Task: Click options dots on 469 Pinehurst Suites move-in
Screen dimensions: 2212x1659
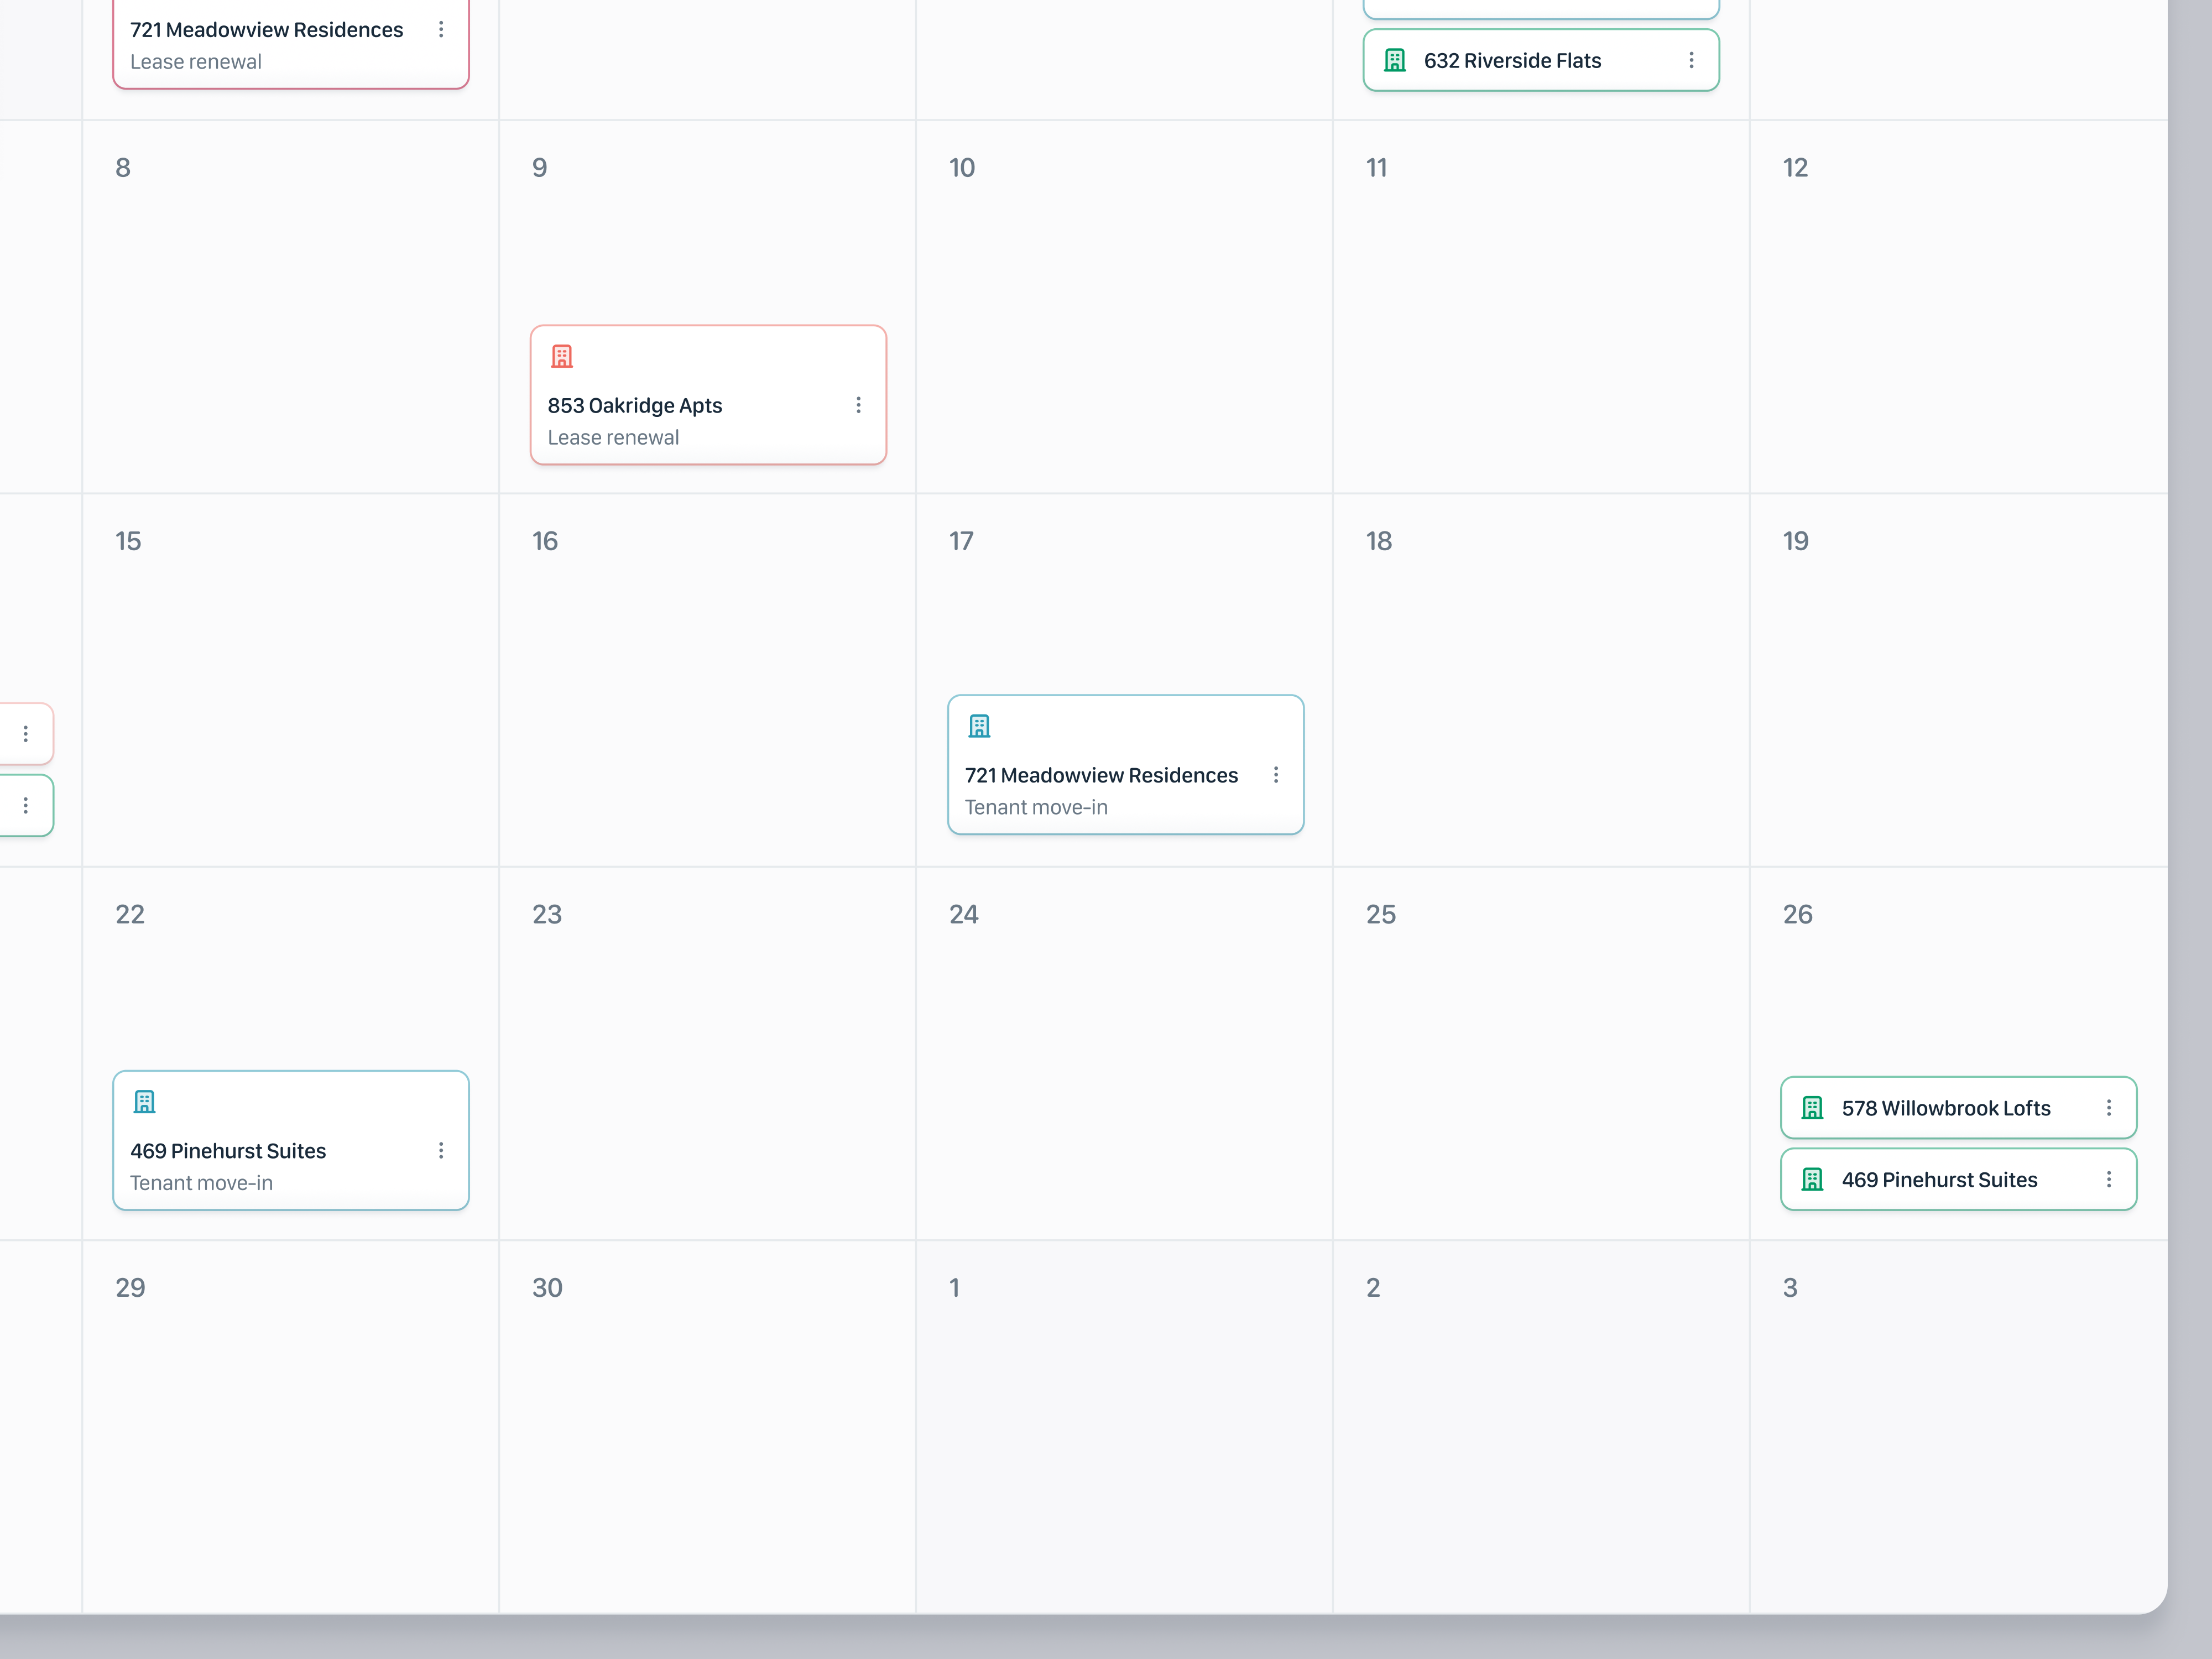Action: (441, 1151)
